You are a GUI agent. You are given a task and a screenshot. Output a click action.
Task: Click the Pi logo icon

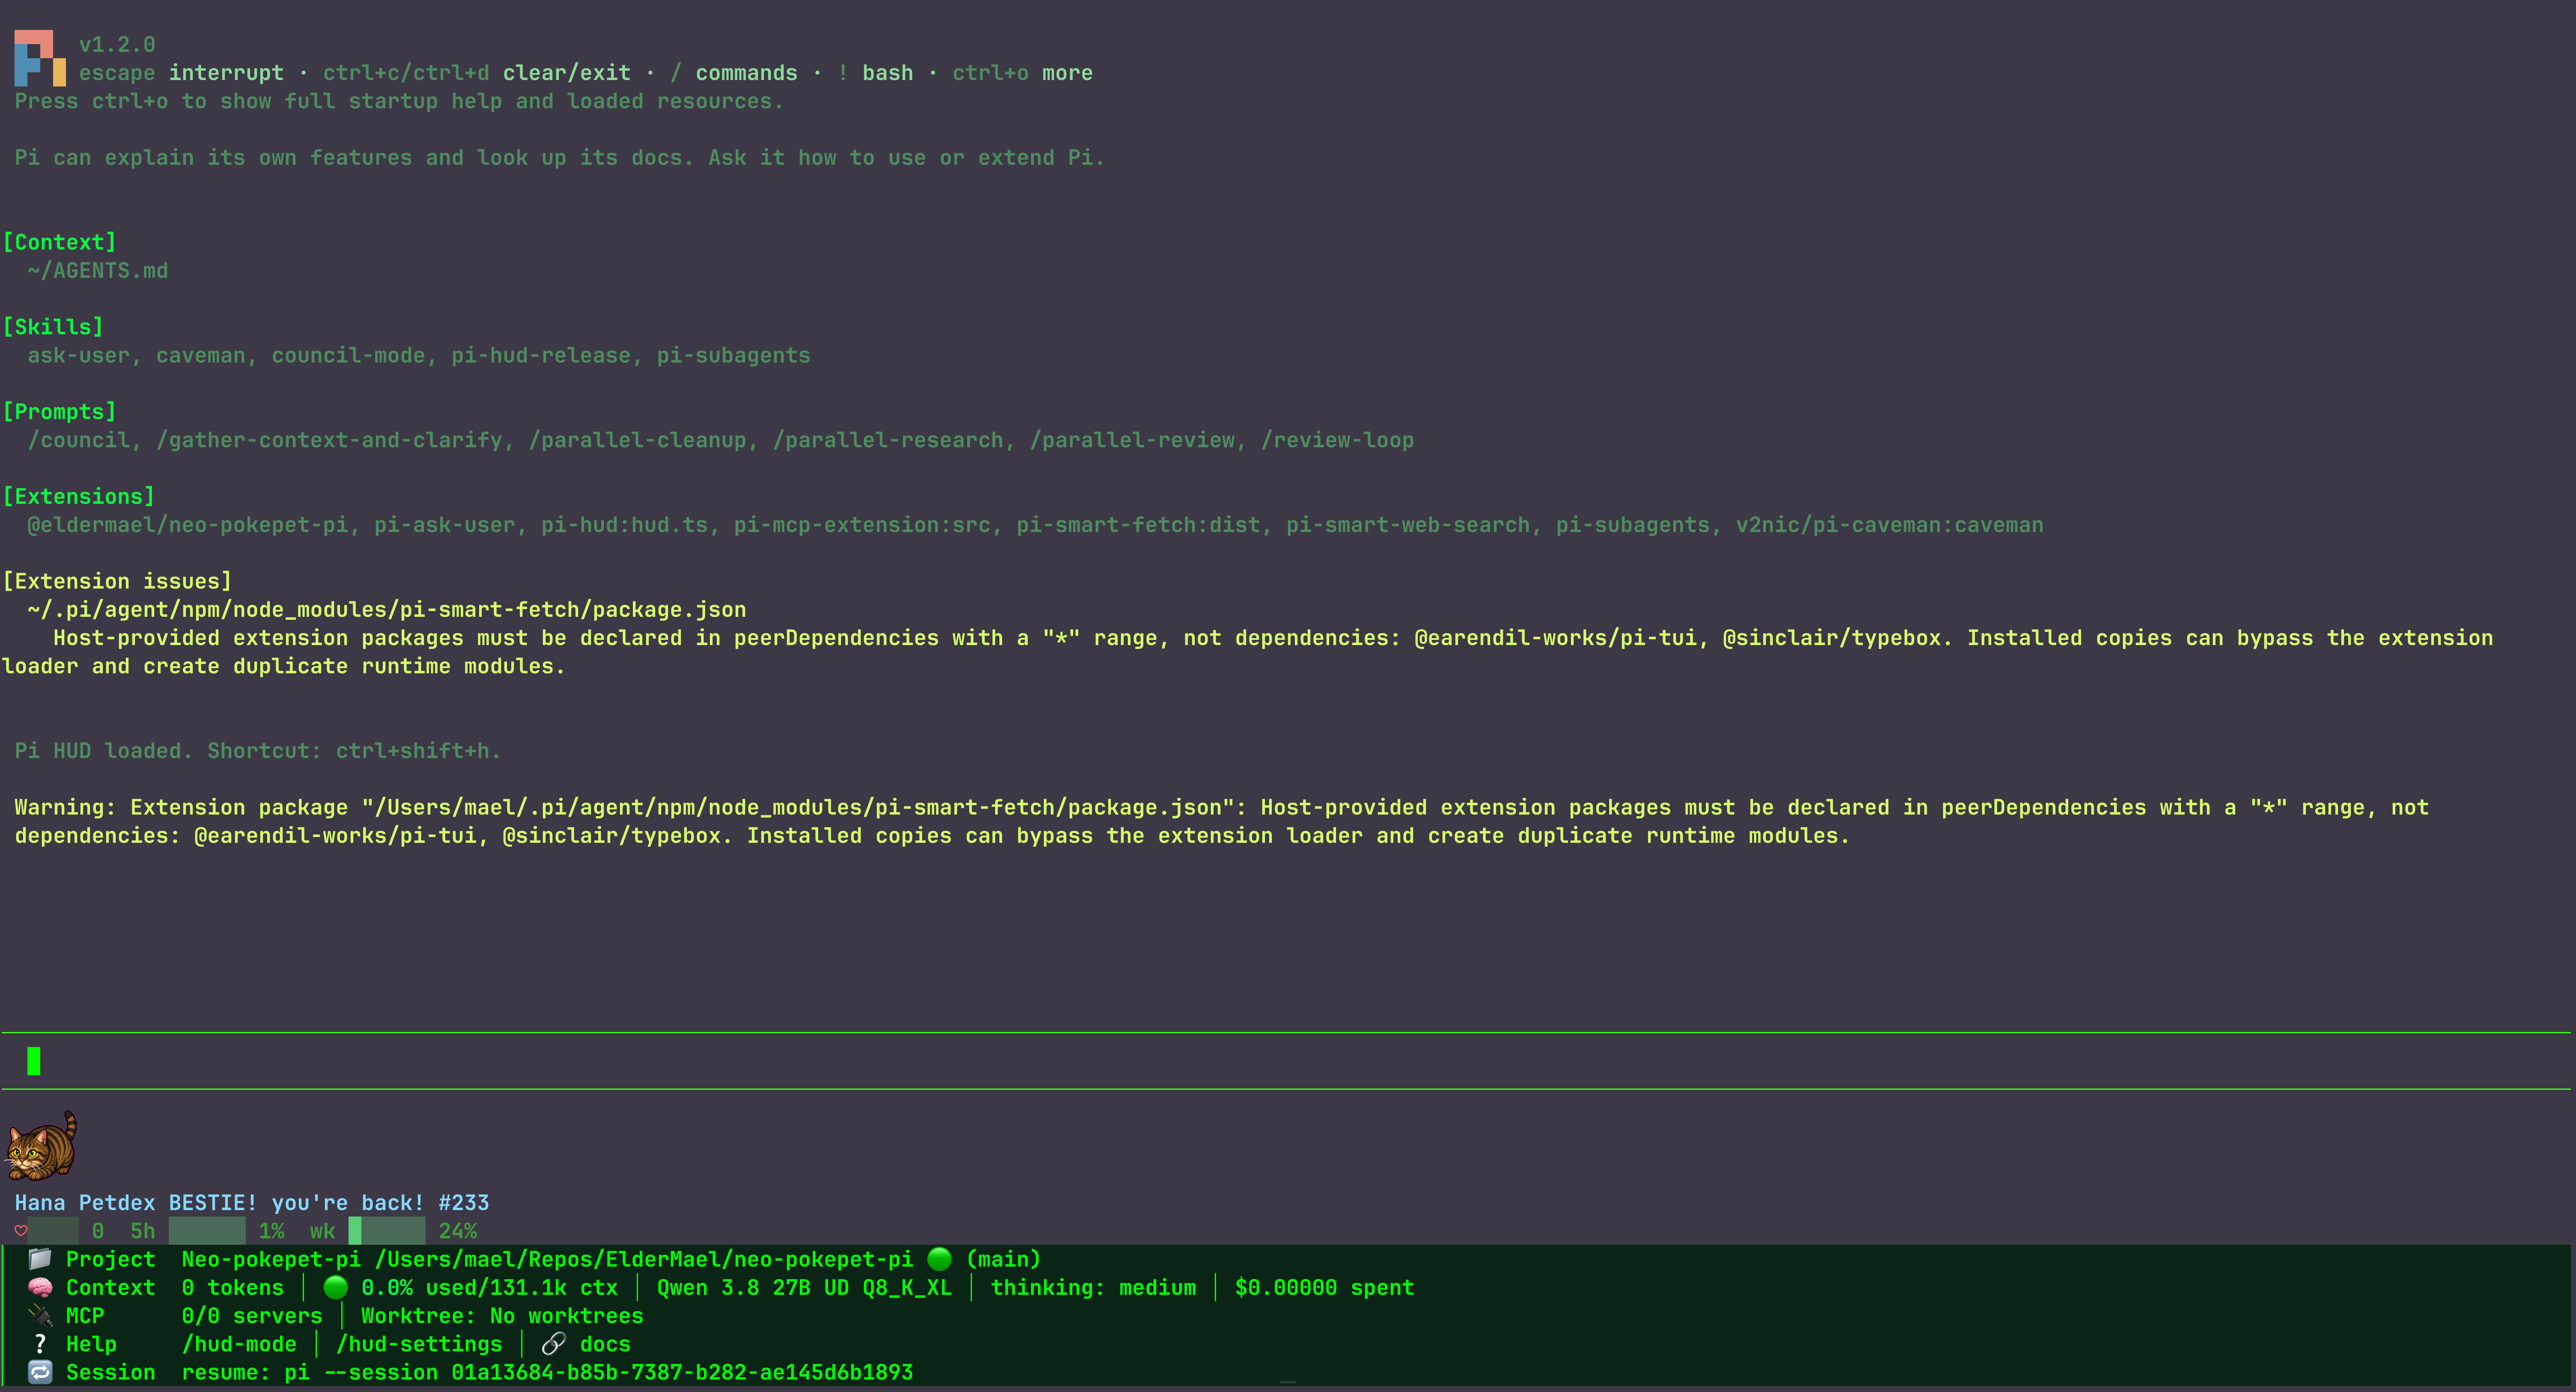point(40,58)
